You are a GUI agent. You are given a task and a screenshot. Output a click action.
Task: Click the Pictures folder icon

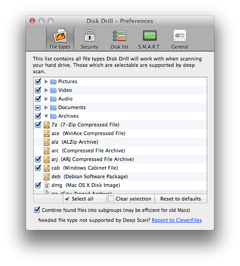point(53,81)
